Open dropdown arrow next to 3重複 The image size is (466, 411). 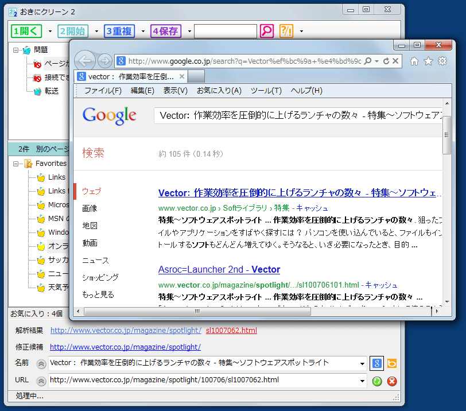pos(143,31)
